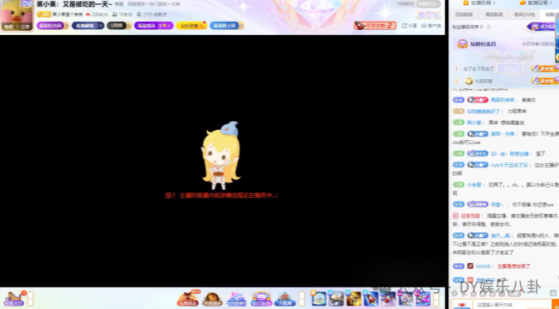
Task: Switch to the 钻粉 tab
Action: click(550, 15)
